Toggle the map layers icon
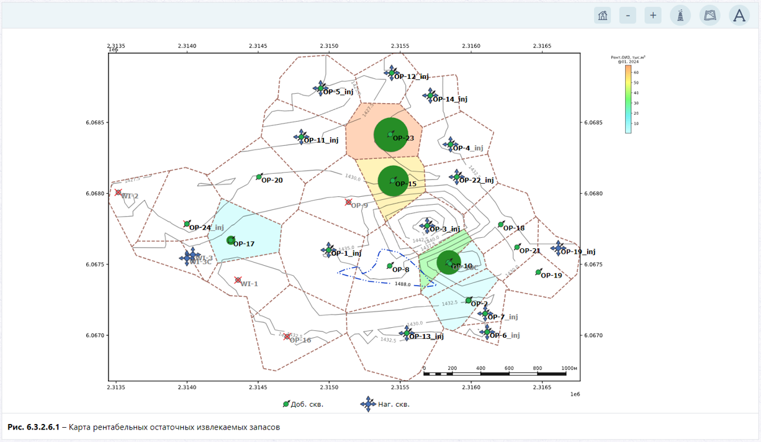Screen dimensions: 761x442 pos(710,16)
